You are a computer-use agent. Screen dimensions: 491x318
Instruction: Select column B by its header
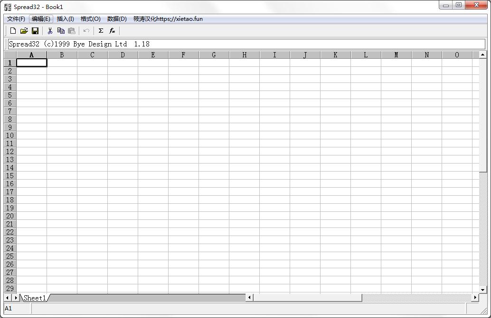(x=62, y=55)
